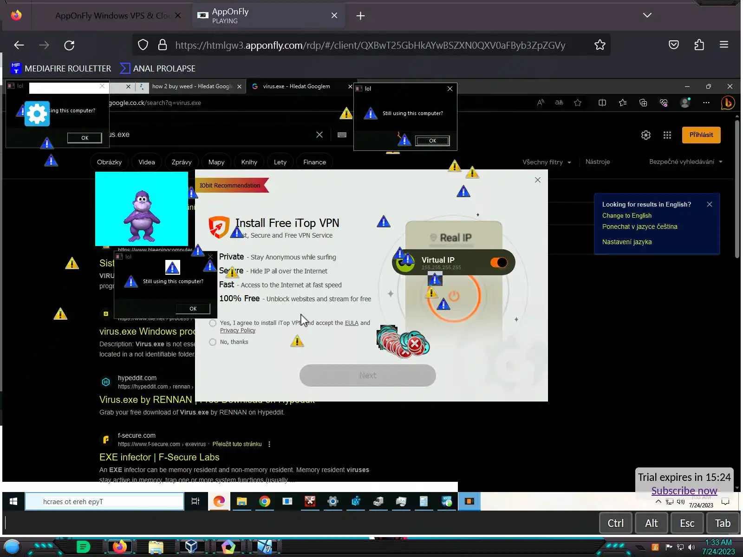The image size is (743, 557).
Task: Open Google quick settings gear
Action: (x=646, y=135)
